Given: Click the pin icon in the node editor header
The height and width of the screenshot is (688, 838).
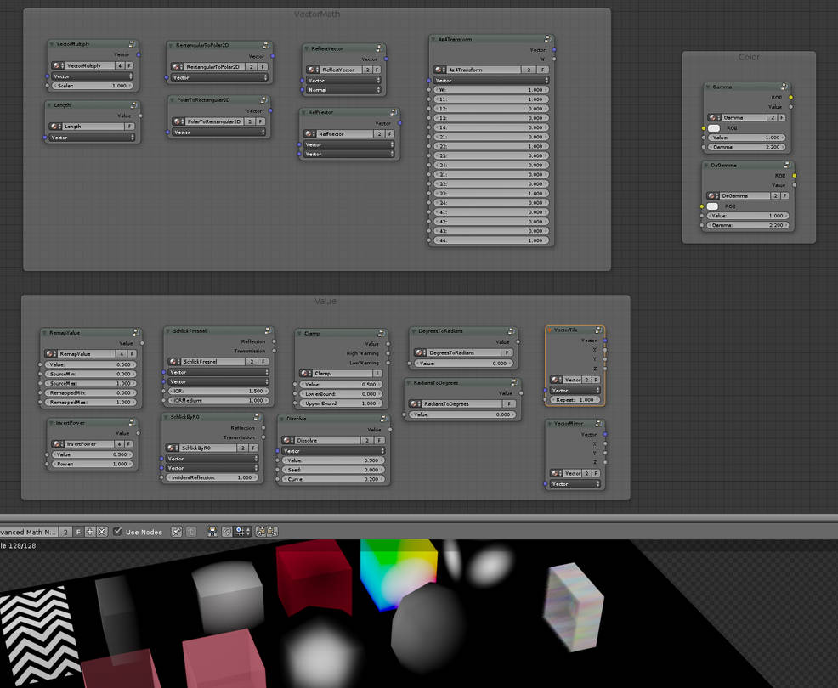Looking at the screenshot, I should [x=176, y=532].
